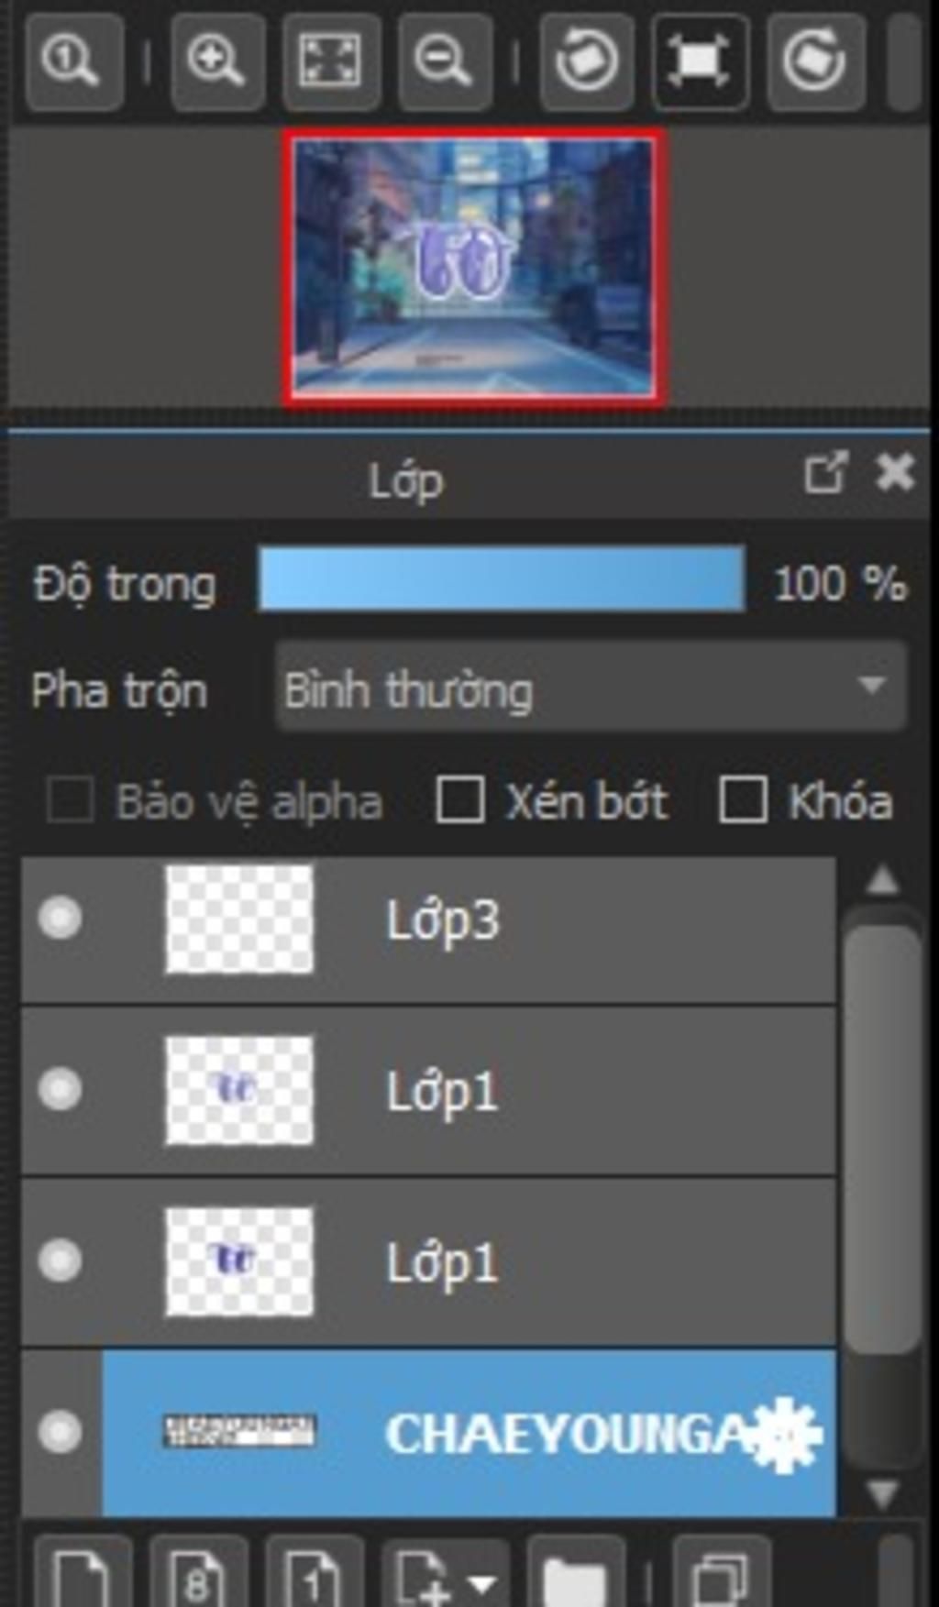
Task: Rotate the canvas view clockwise
Action: click(x=815, y=61)
